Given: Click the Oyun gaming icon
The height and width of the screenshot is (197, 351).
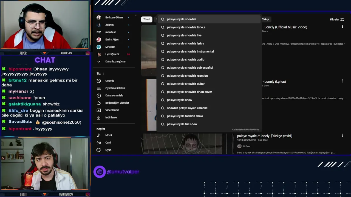Looking at the screenshot, I should pos(99,150).
